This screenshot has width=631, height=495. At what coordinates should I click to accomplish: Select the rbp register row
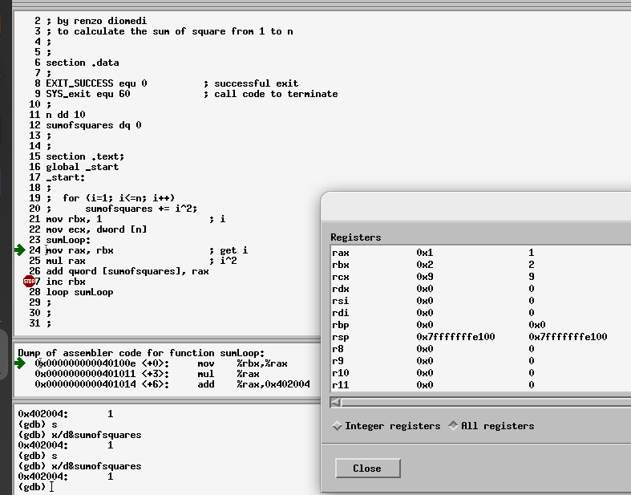click(x=480, y=325)
